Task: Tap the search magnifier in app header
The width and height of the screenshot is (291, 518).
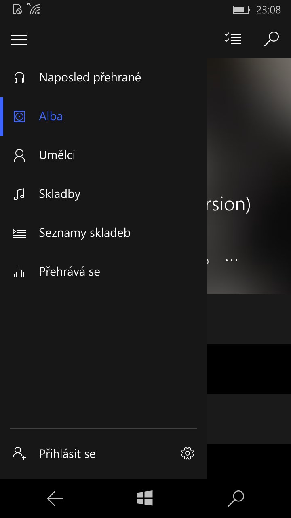Action: (x=272, y=39)
